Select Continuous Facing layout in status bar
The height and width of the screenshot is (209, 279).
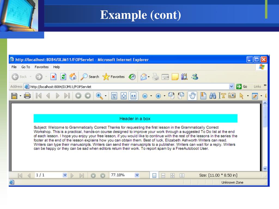point(172,176)
